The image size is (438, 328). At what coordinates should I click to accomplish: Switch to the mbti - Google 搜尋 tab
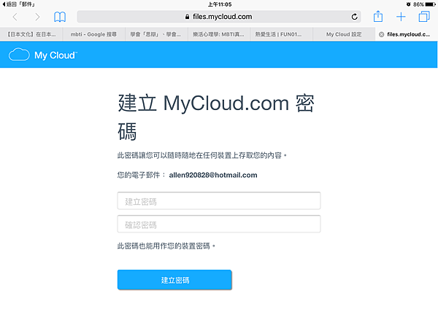coord(93,34)
